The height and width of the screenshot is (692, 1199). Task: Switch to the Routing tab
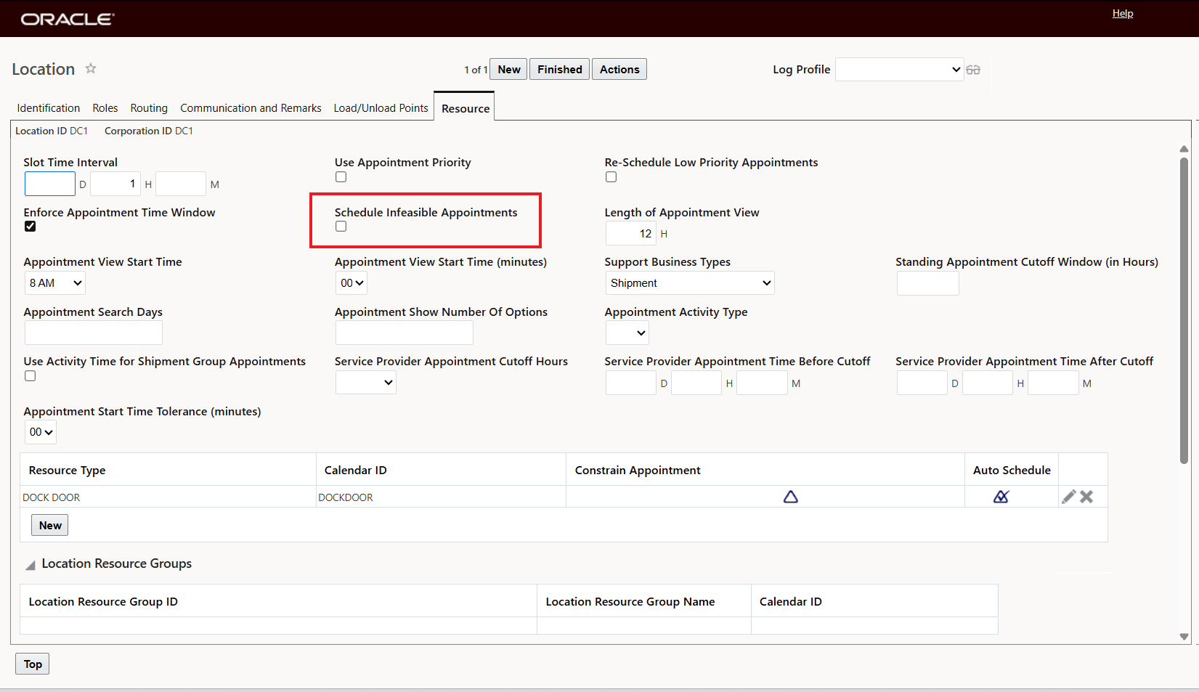149,107
